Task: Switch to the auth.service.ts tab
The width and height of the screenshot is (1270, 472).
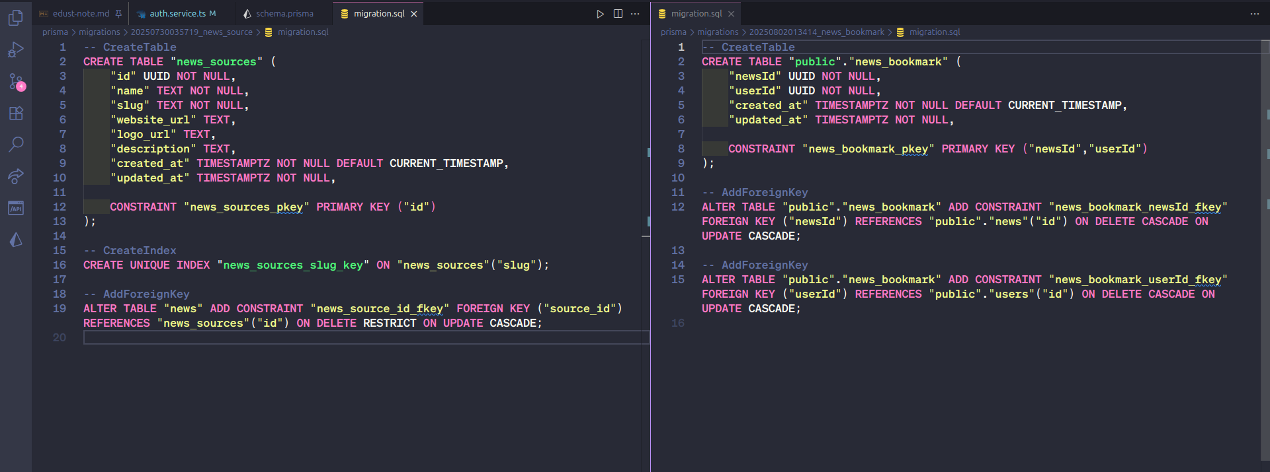Action: pyautogui.click(x=182, y=14)
